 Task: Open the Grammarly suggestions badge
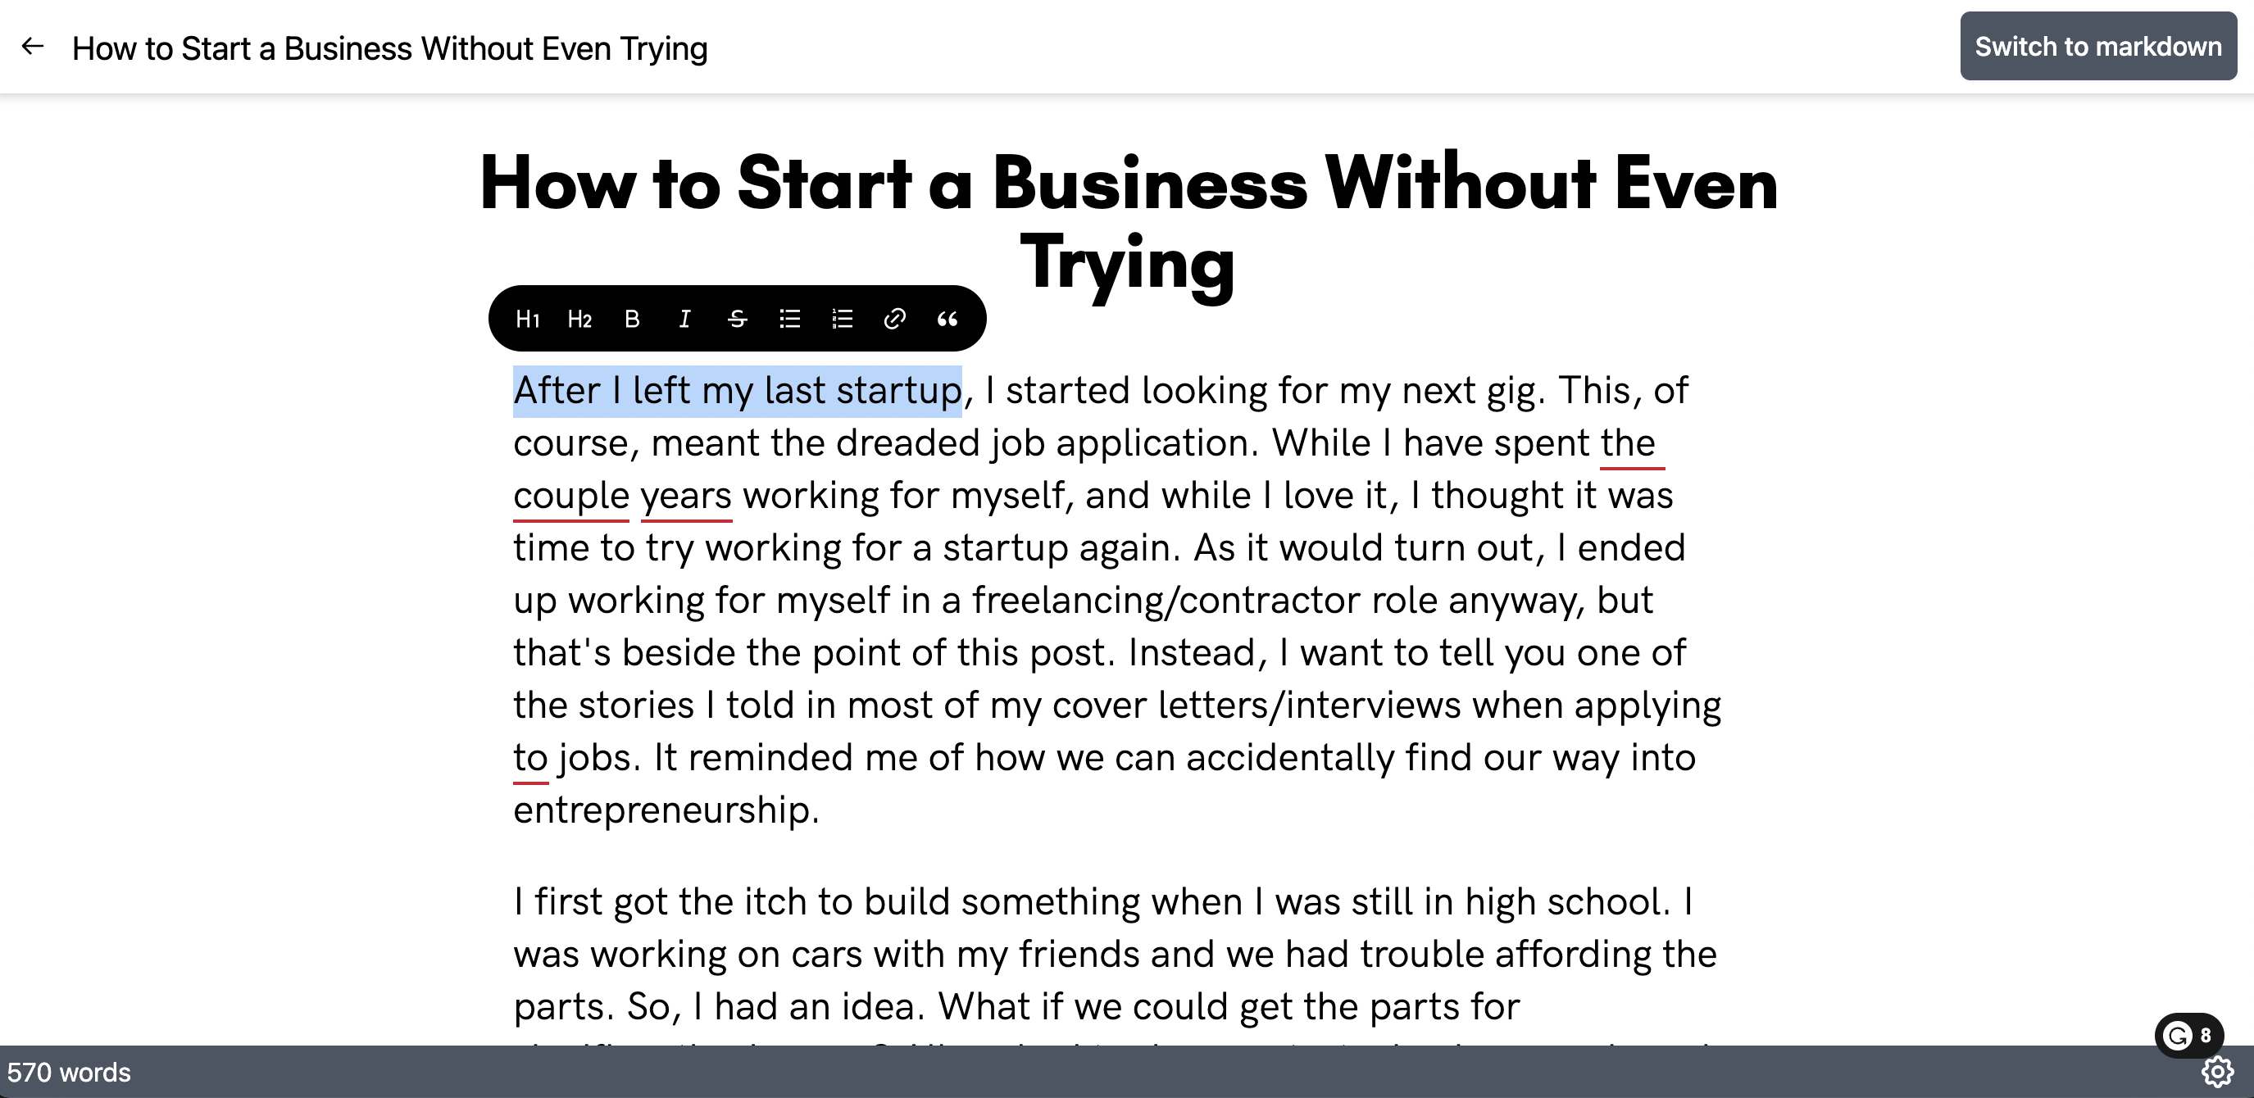click(x=2187, y=1036)
